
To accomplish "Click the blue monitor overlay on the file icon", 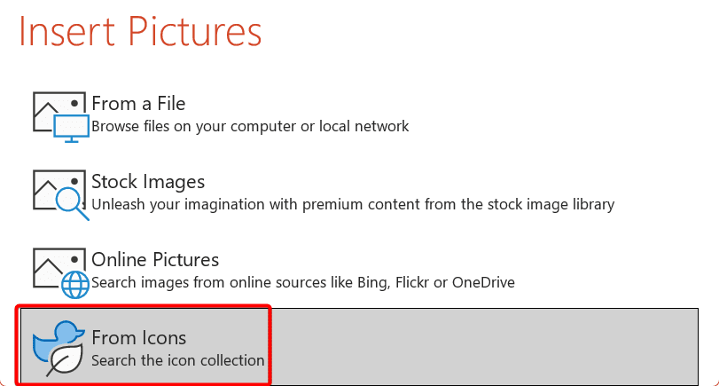I will tap(71, 129).
